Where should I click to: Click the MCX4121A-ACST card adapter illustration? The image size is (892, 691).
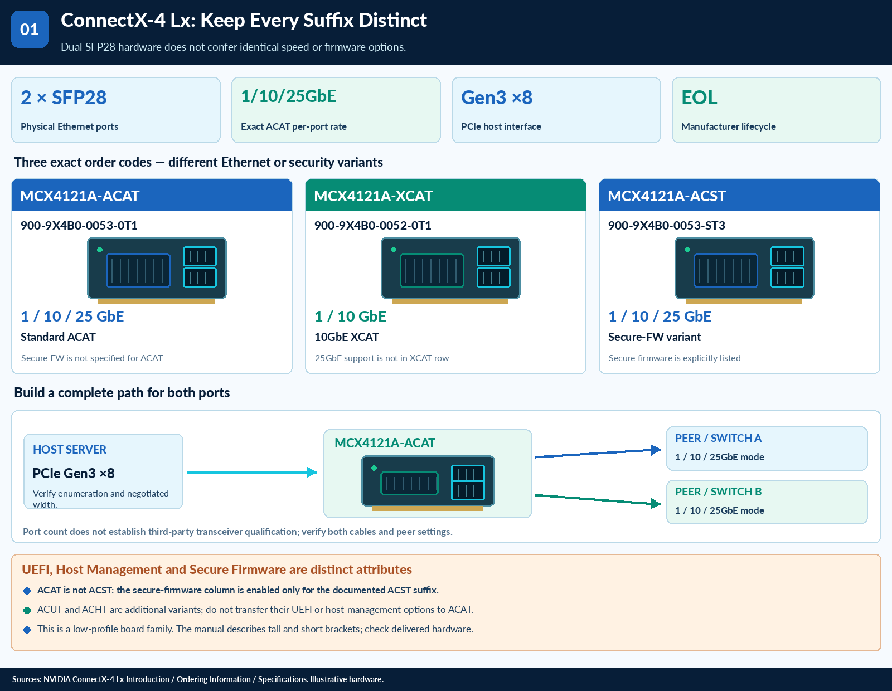(744, 270)
